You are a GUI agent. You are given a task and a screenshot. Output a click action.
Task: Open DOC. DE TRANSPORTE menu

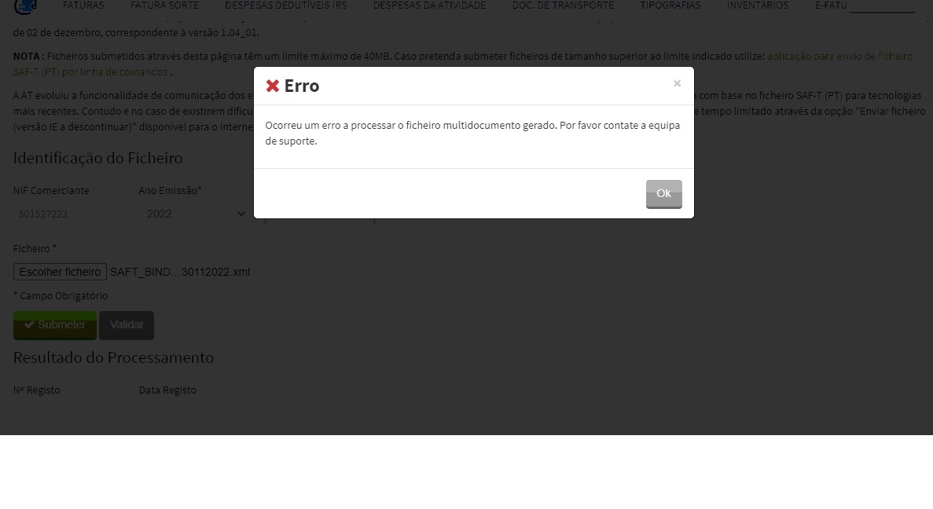click(563, 5)
